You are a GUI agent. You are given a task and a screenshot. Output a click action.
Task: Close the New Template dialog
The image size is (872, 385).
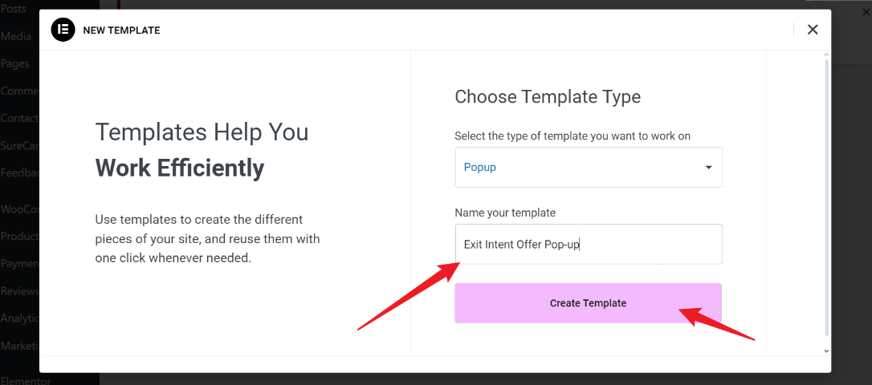(813, 30)
